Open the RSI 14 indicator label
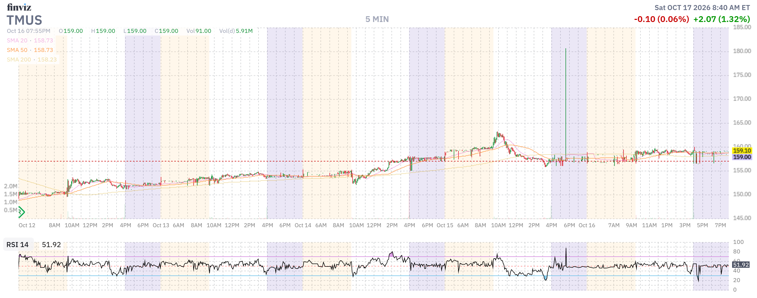Image resolution: width=757 pixels, height=298 pixels. [x=17, y=244]
